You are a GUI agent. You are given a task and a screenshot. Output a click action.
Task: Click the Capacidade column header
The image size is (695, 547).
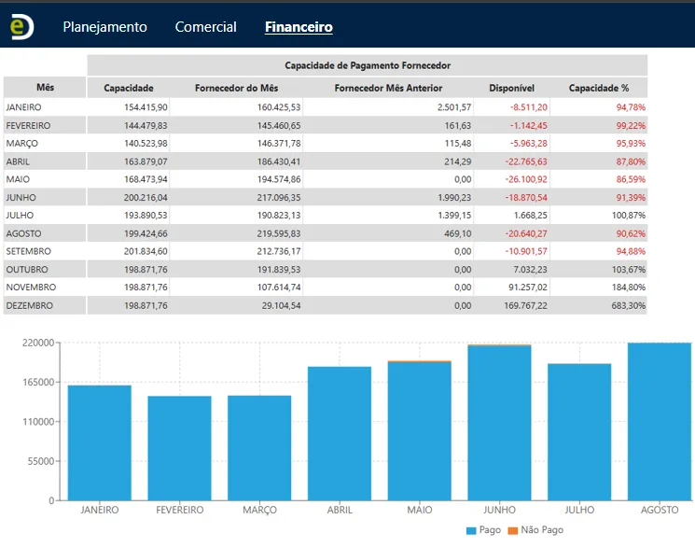[129, 88]
